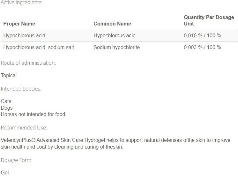Viewport: 238px width, 176px height.
Task: Select "Cats" in the species list
Action: click(6, 101)
